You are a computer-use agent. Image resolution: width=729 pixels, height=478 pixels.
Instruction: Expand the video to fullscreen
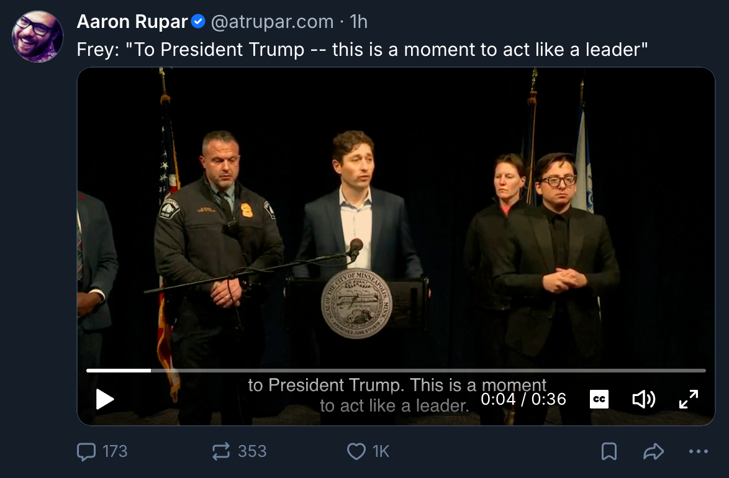click(689, 399)
